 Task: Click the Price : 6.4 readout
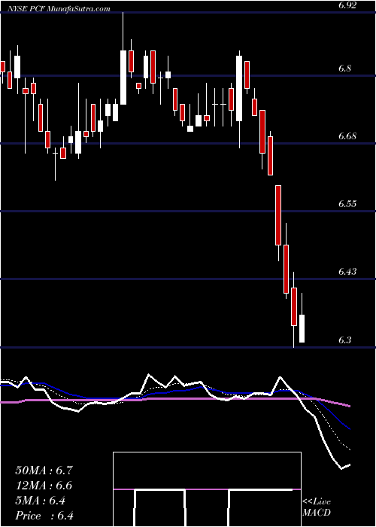point(44,516)
